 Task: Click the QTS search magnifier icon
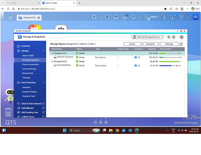pos(94,17)
